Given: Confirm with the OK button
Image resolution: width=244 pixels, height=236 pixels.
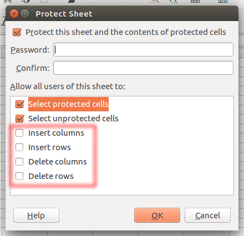Looking at the screenshot, I should click(157, 216).
